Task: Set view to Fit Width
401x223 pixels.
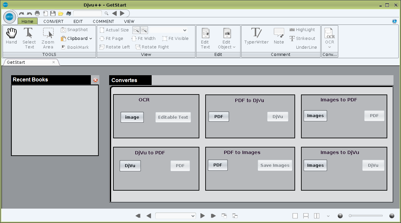Action: [143, 39]
